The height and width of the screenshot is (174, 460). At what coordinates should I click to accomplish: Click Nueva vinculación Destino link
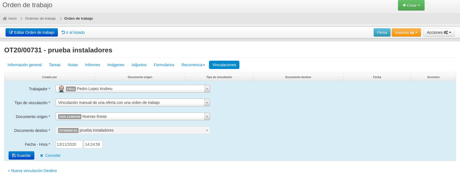(32, 171)
